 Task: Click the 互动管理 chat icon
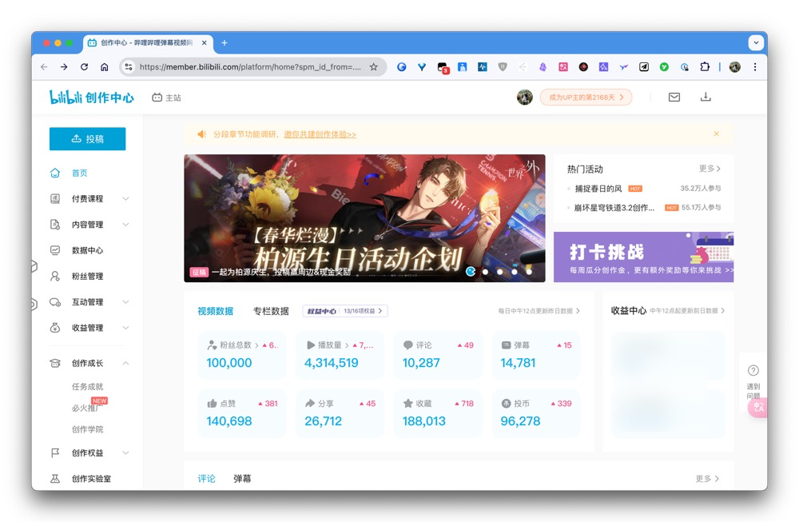tap(55, 302)
